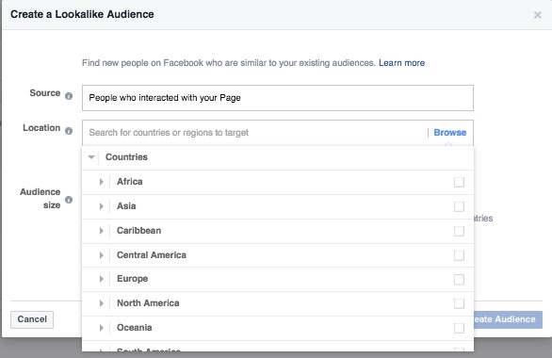Click the North America row label
Image resolution: width=552 pixels, height=358 pixels.
coord(148,303)
